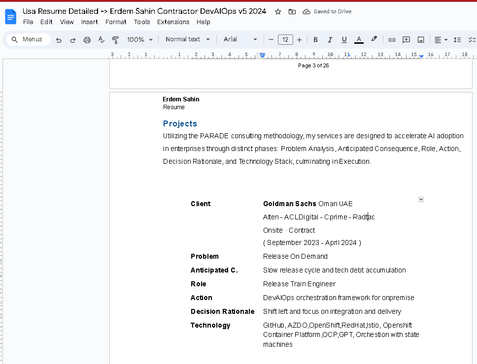Rename the document title

pos(144,11)
